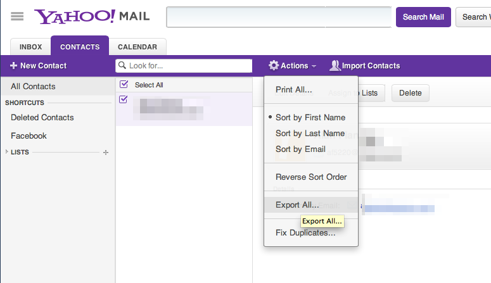This screenshot has width=491, height=283.
Task: Click the Search Web button
Action: click(473, 17)
